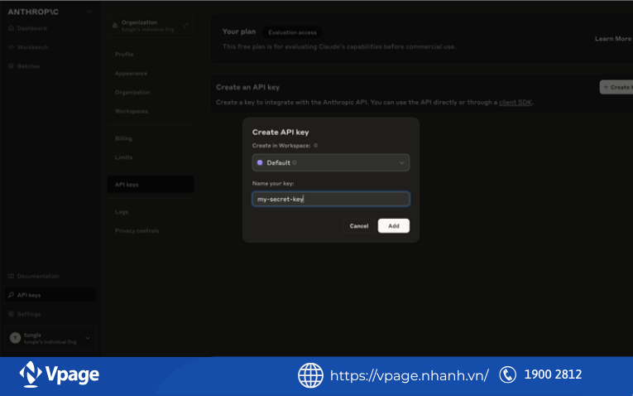
Task: Click the organization building icon
Action: [115, 26]
